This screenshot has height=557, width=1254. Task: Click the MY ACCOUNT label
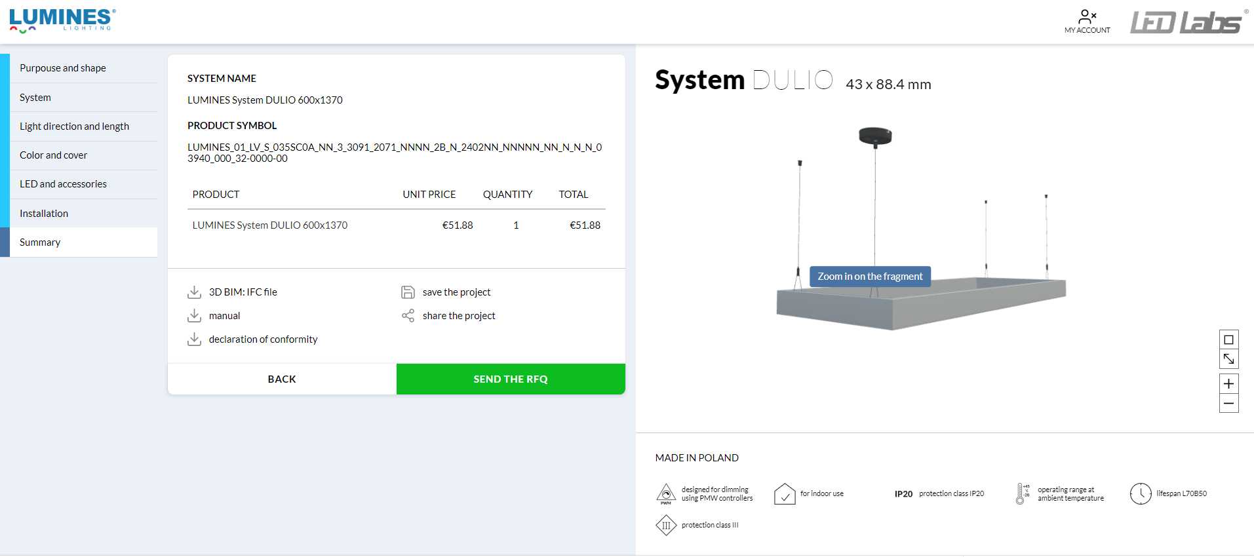coord(1087,30)
